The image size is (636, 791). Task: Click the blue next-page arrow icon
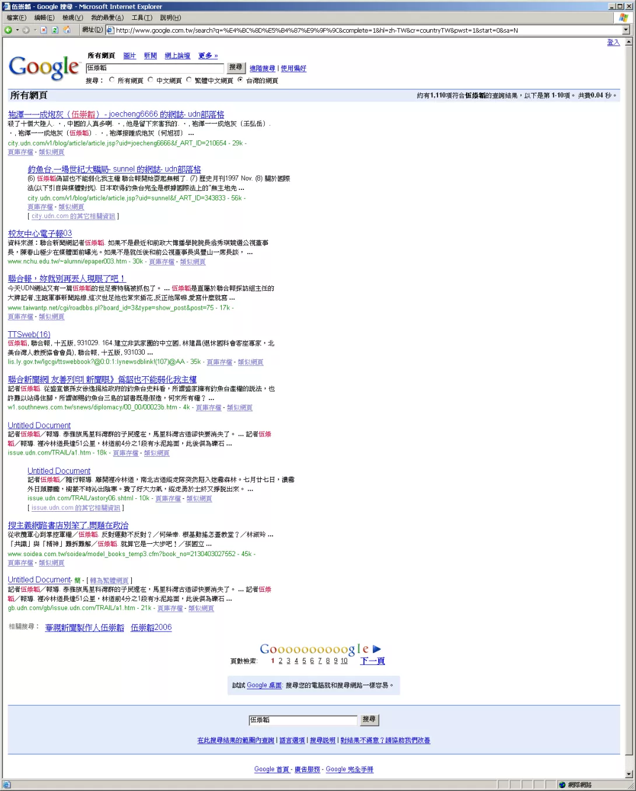377,649
